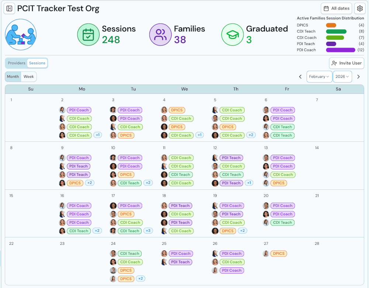
Task: Switch to Week view
Action: point(29,76)
